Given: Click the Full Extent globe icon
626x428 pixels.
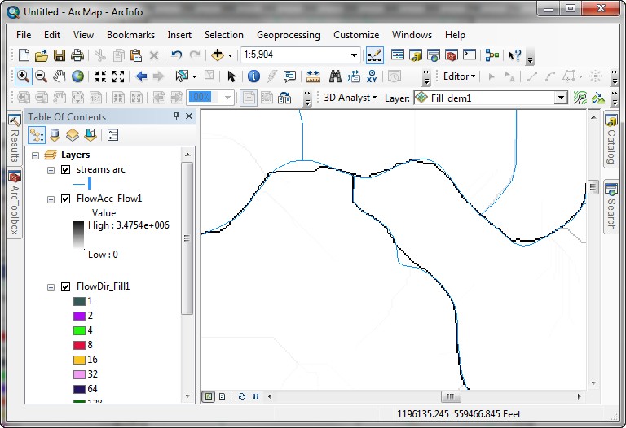Looking at the screenshot, I should click(x=78, y=76).
